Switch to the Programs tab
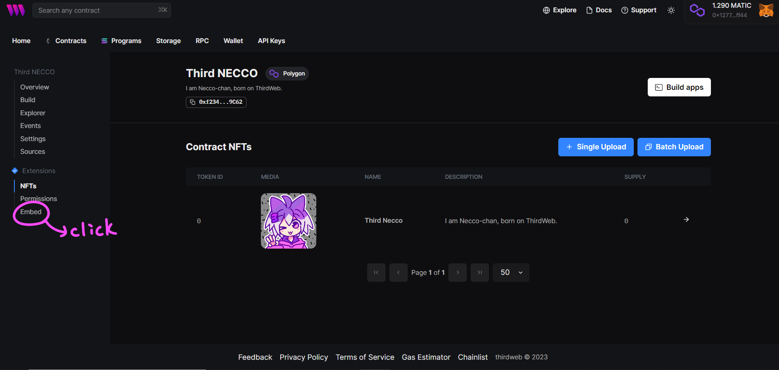This screenshot has height=370, width=779. (121, 41)
